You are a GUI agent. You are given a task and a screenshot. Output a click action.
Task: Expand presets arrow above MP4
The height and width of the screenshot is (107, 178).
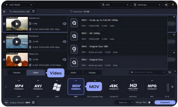(x=19, y=81)
